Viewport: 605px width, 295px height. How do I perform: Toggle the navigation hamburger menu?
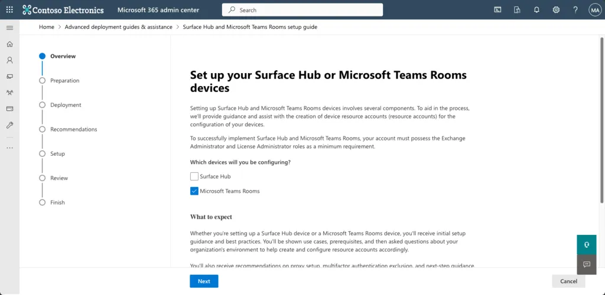pos(9,28)
